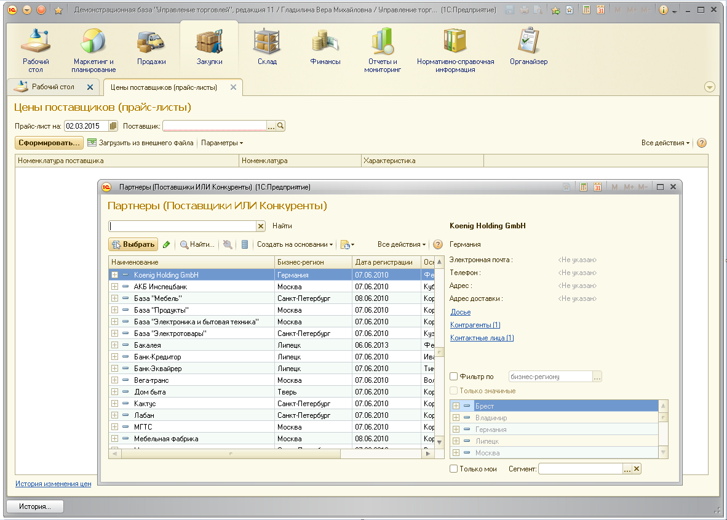The width and height of the screenshot is (727, 520).
Task: Open the Нормативно-справочная информация section
Action: tap(455, 50)
